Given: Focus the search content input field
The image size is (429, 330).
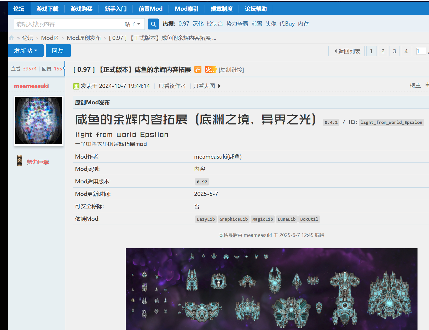Looking at the screenshot, I should coord(67,24).
